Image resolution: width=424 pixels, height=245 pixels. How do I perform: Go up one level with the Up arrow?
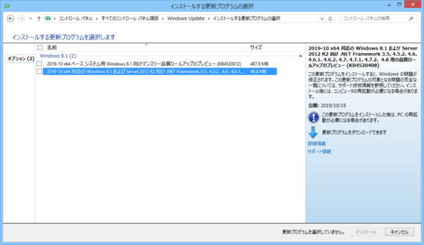click(x=39, y=19)
